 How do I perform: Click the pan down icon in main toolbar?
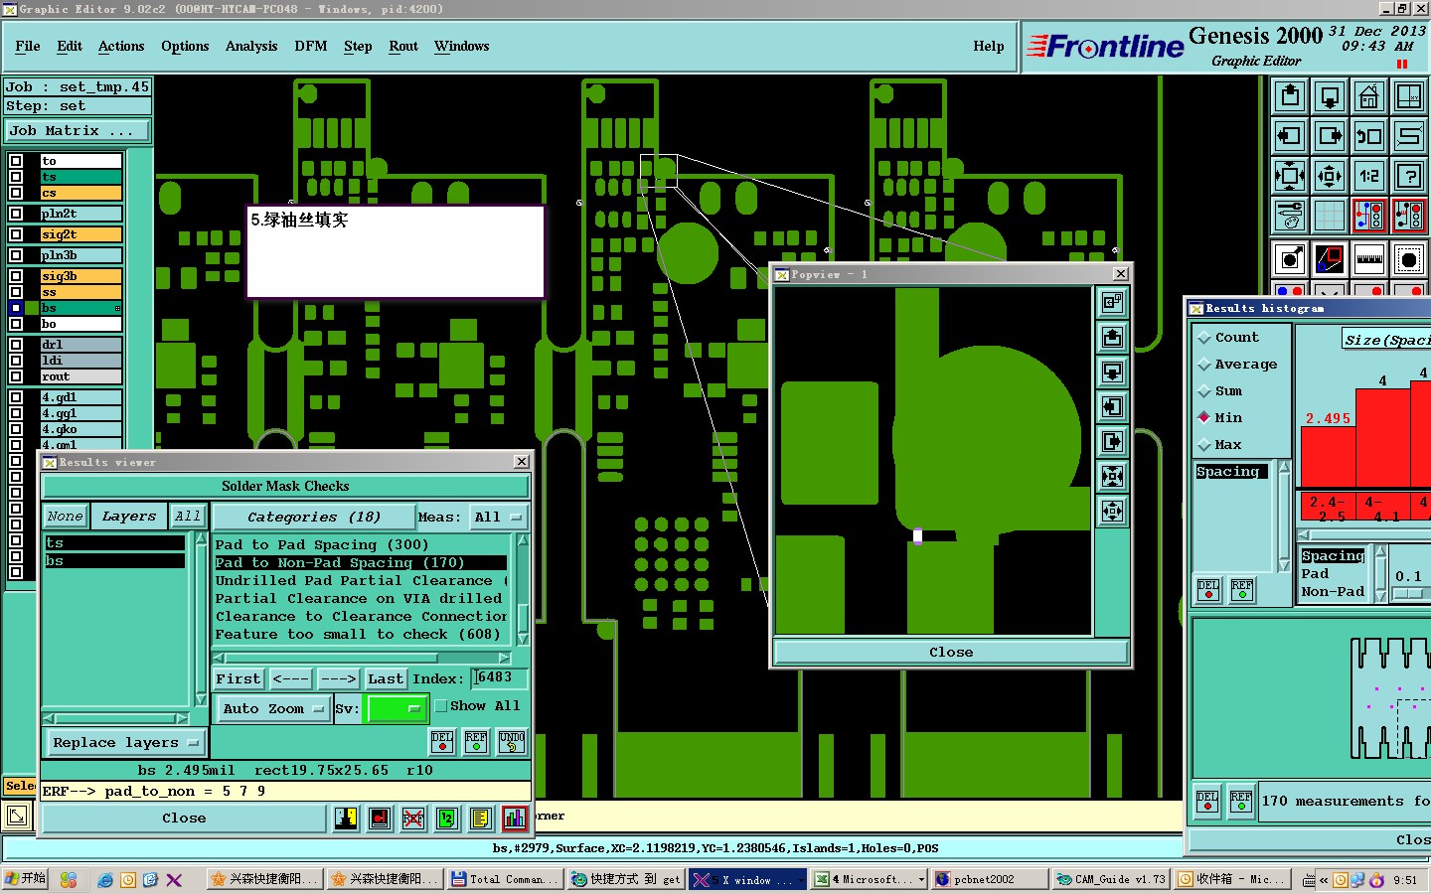coord(1330,96)
